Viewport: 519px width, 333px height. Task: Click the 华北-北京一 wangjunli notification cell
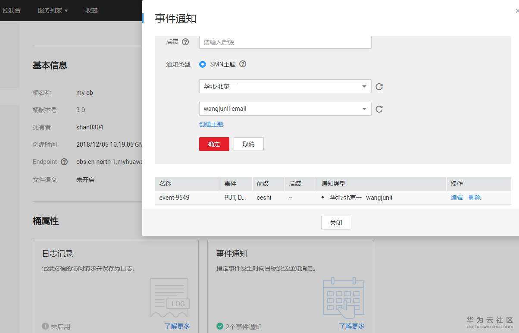(381, 198)
